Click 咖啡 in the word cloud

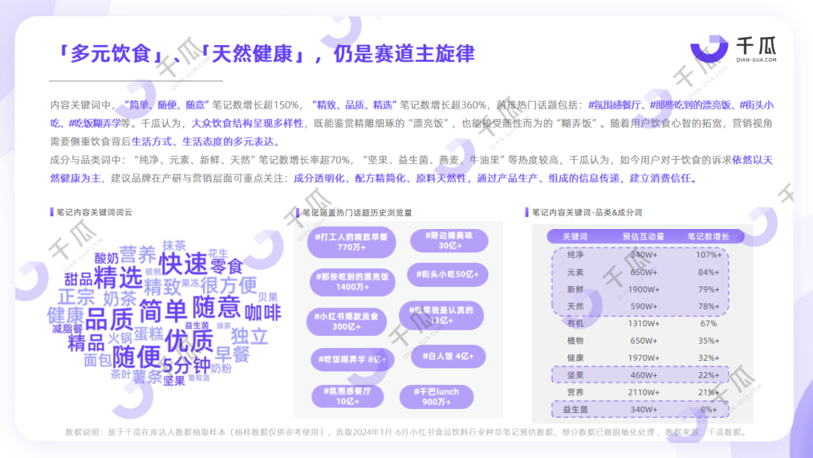point(263,313)
